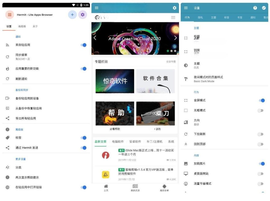Screen dimensions: 270x201
Task: Enable 流量节省模式 switch
Action: coord(261,184)
